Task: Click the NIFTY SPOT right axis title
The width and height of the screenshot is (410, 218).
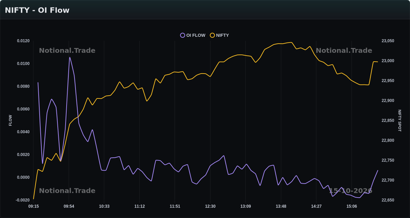Action: point(400,121)
